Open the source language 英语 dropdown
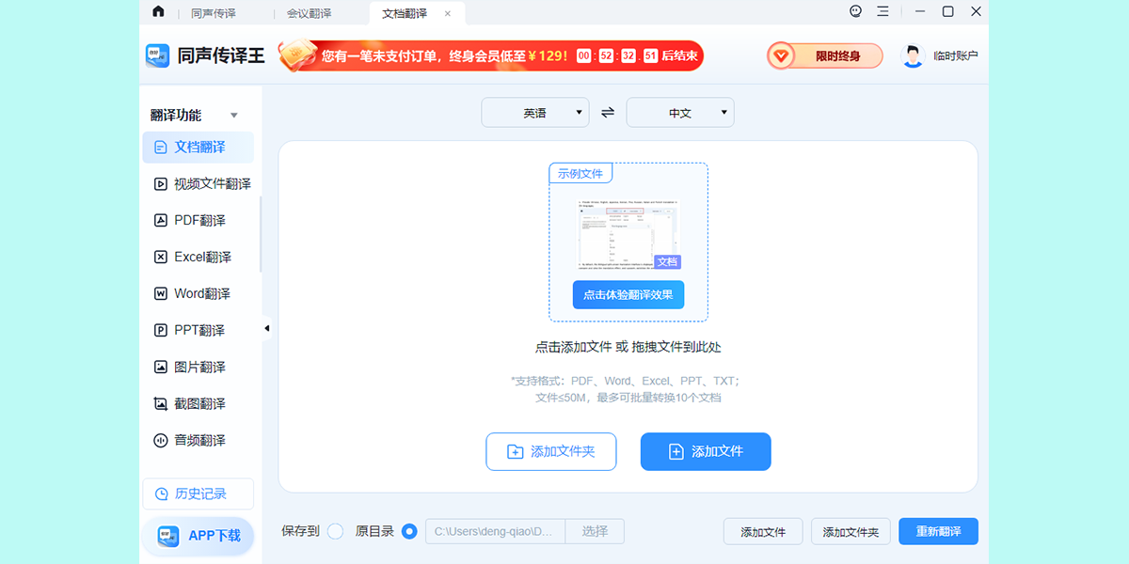This screenshot has height=564, width=1129. pos(535,113)
